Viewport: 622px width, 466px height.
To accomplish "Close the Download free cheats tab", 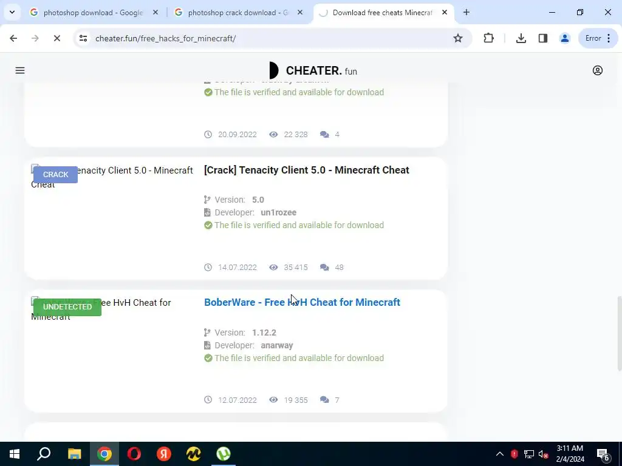I will 445,13.
